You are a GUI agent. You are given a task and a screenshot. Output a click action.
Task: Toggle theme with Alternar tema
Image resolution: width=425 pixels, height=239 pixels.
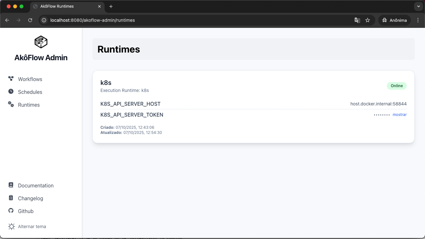pos(32,227)
